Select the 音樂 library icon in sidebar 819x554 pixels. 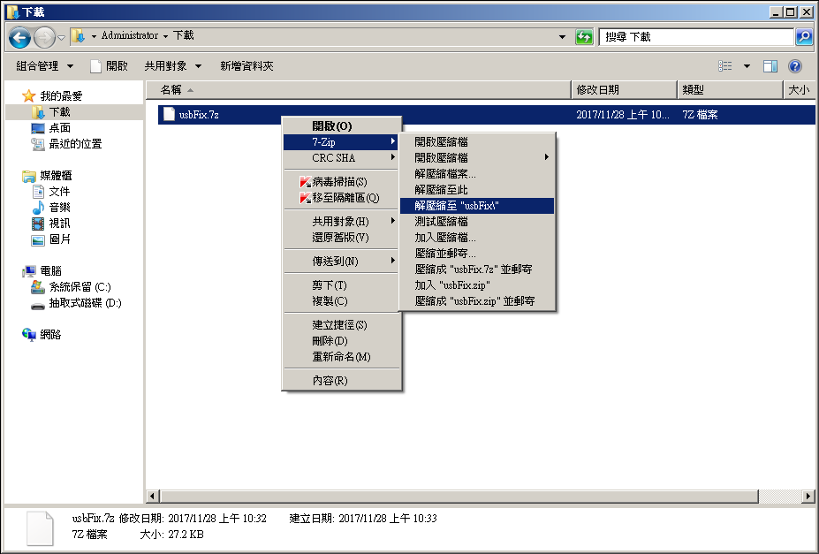click(x=38, y=208)
